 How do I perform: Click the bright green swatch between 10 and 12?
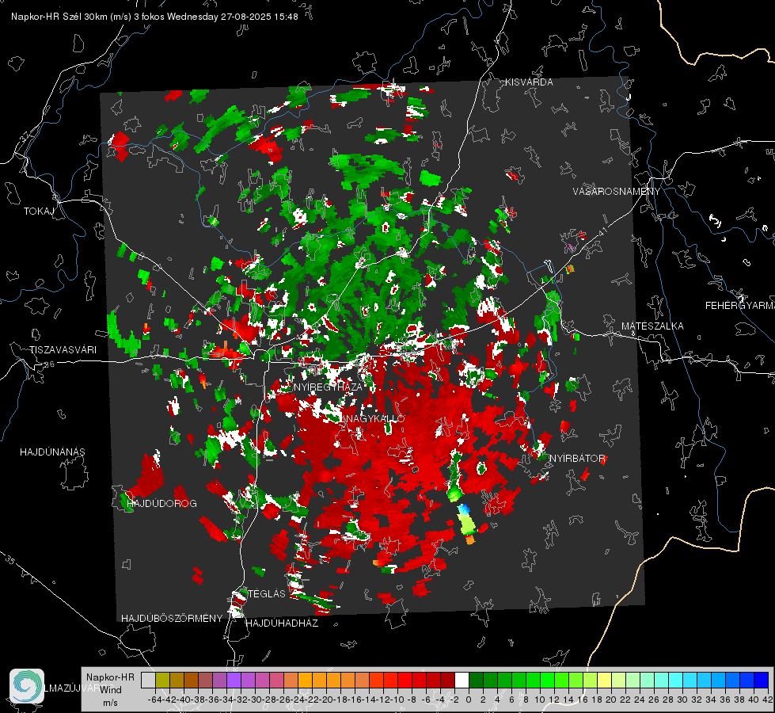[547, 680]
